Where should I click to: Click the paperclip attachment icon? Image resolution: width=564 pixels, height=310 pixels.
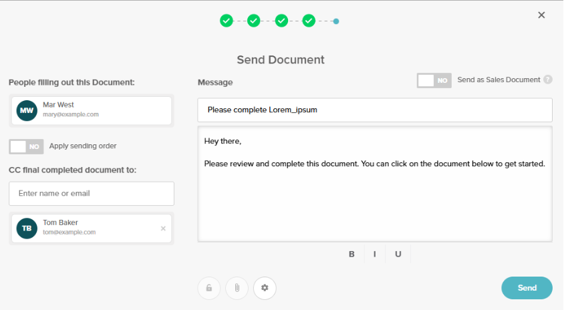[x=237, y=288]
